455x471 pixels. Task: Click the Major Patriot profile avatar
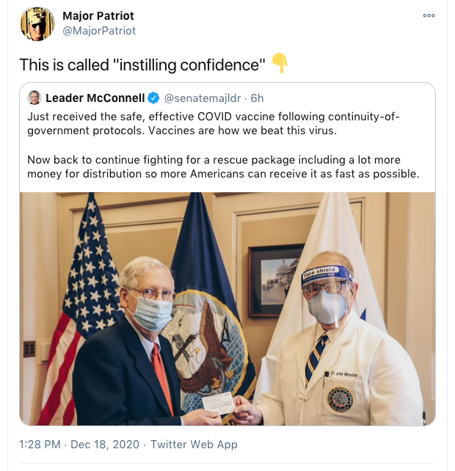(x=37, y=23)
